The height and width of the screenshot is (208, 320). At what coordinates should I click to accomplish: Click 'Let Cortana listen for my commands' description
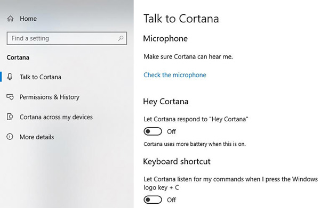230,183
